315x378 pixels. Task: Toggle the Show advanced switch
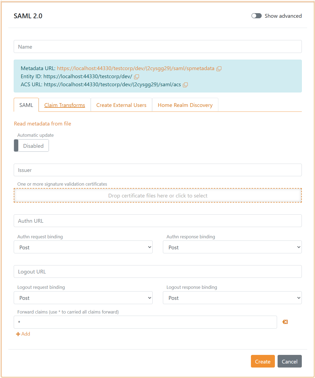(256, 16)
